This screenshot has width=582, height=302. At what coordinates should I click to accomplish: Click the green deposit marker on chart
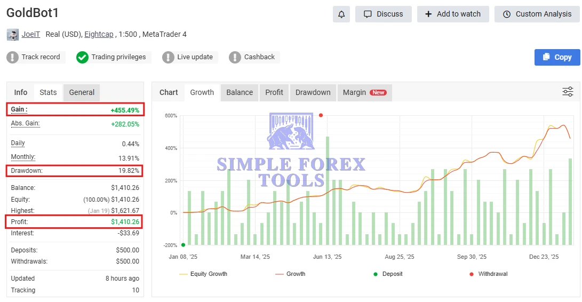click(183, 245)
